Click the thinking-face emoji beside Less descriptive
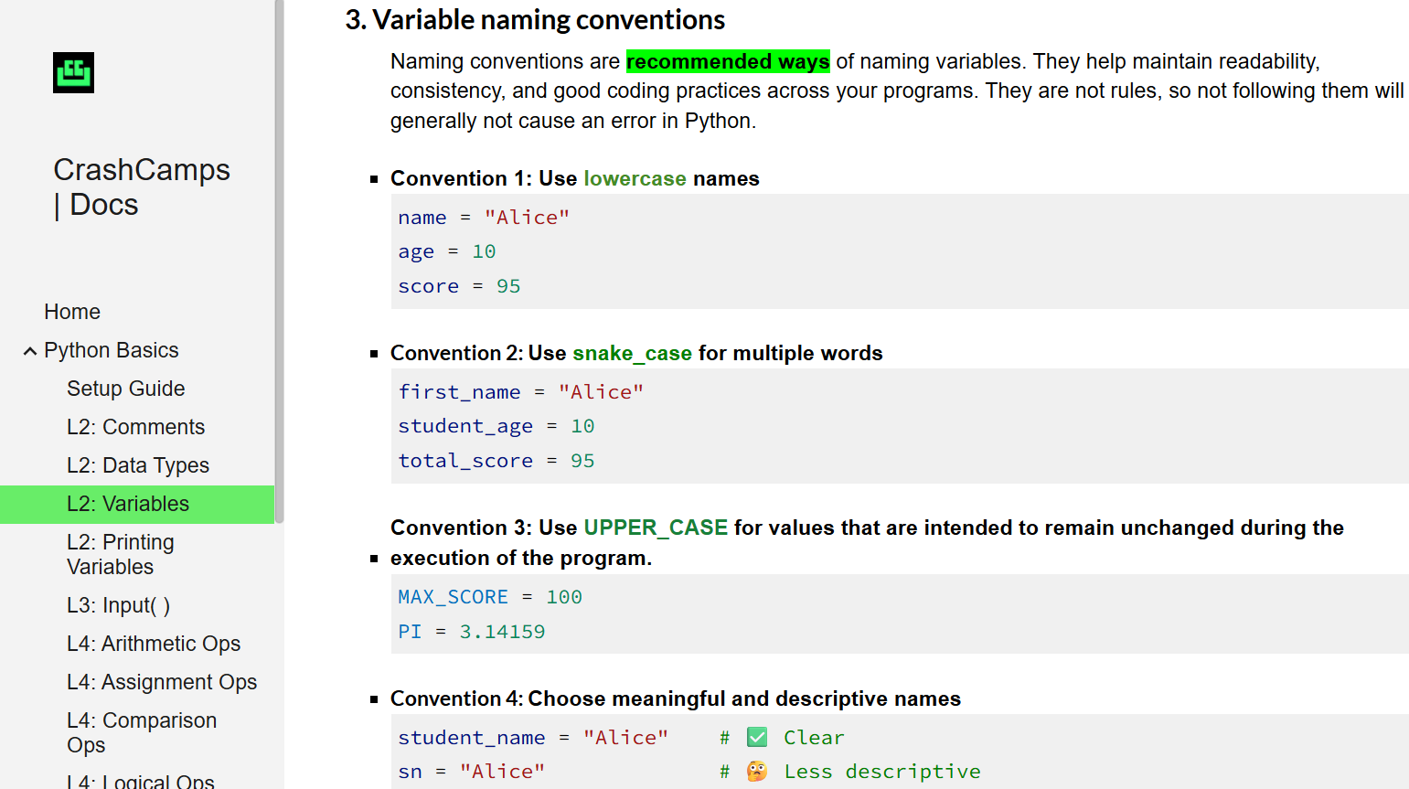Viewport: 1409px width, 789px height. tap(757, 772)
